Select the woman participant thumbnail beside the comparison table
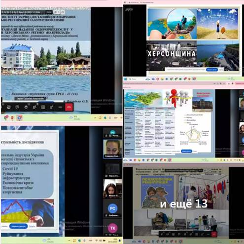Image resolution: width=244 pixels, height=244 pixels. point(242,128)
